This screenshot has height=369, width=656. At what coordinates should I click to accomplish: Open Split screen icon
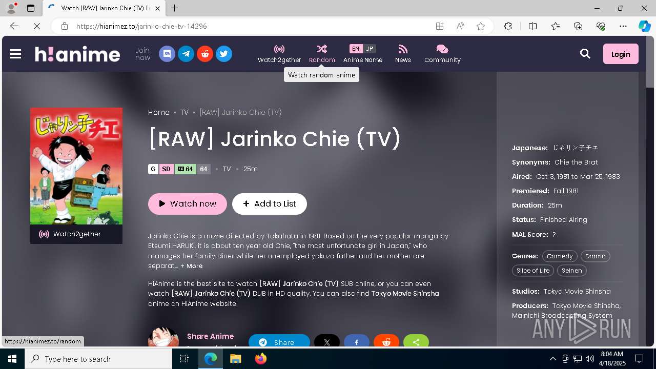[x=532, y=26]
